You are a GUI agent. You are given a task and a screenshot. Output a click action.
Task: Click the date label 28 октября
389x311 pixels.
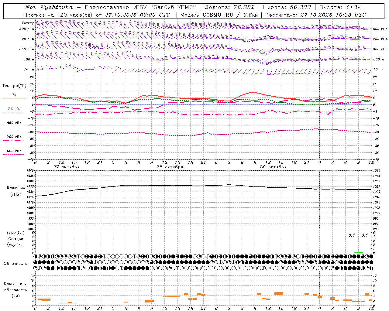(170, 167)
